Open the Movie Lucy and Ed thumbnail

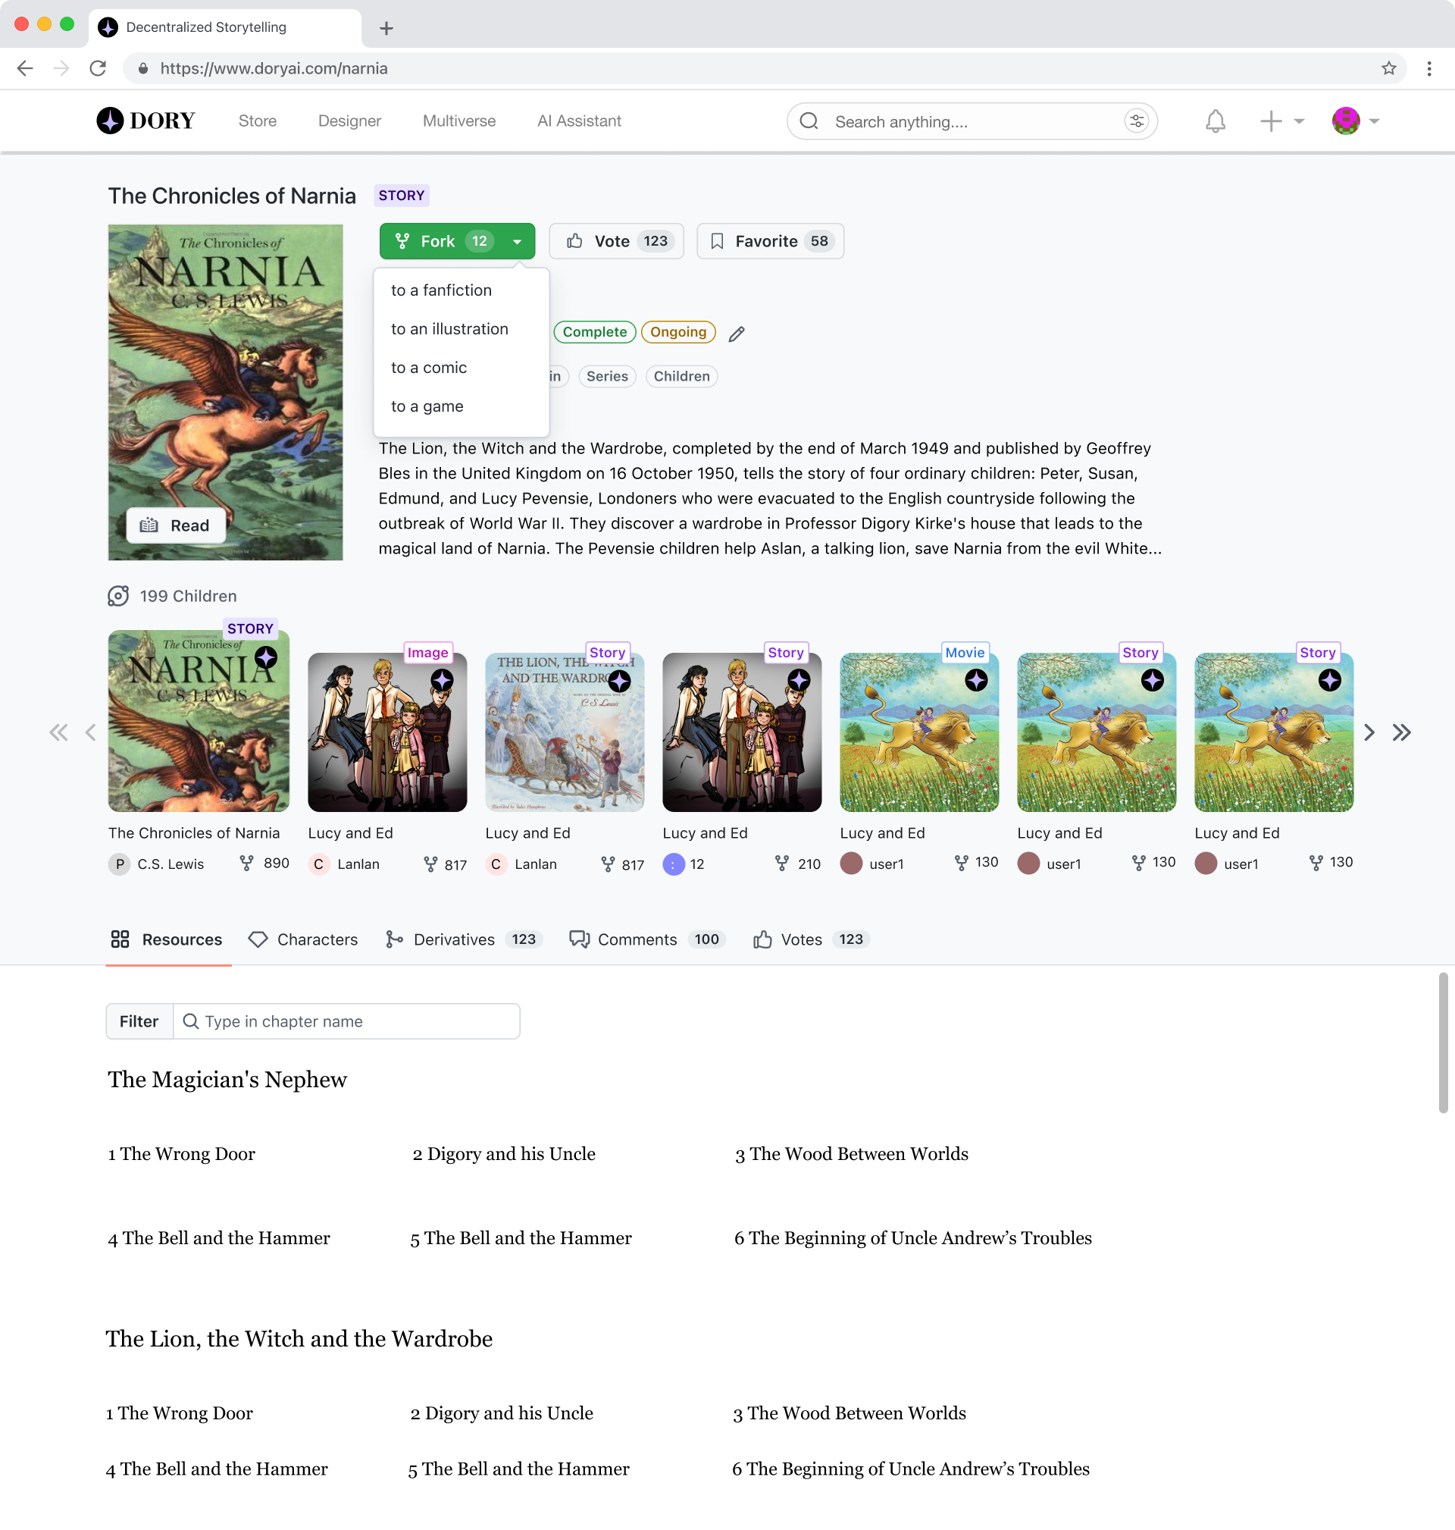[918, 732]
